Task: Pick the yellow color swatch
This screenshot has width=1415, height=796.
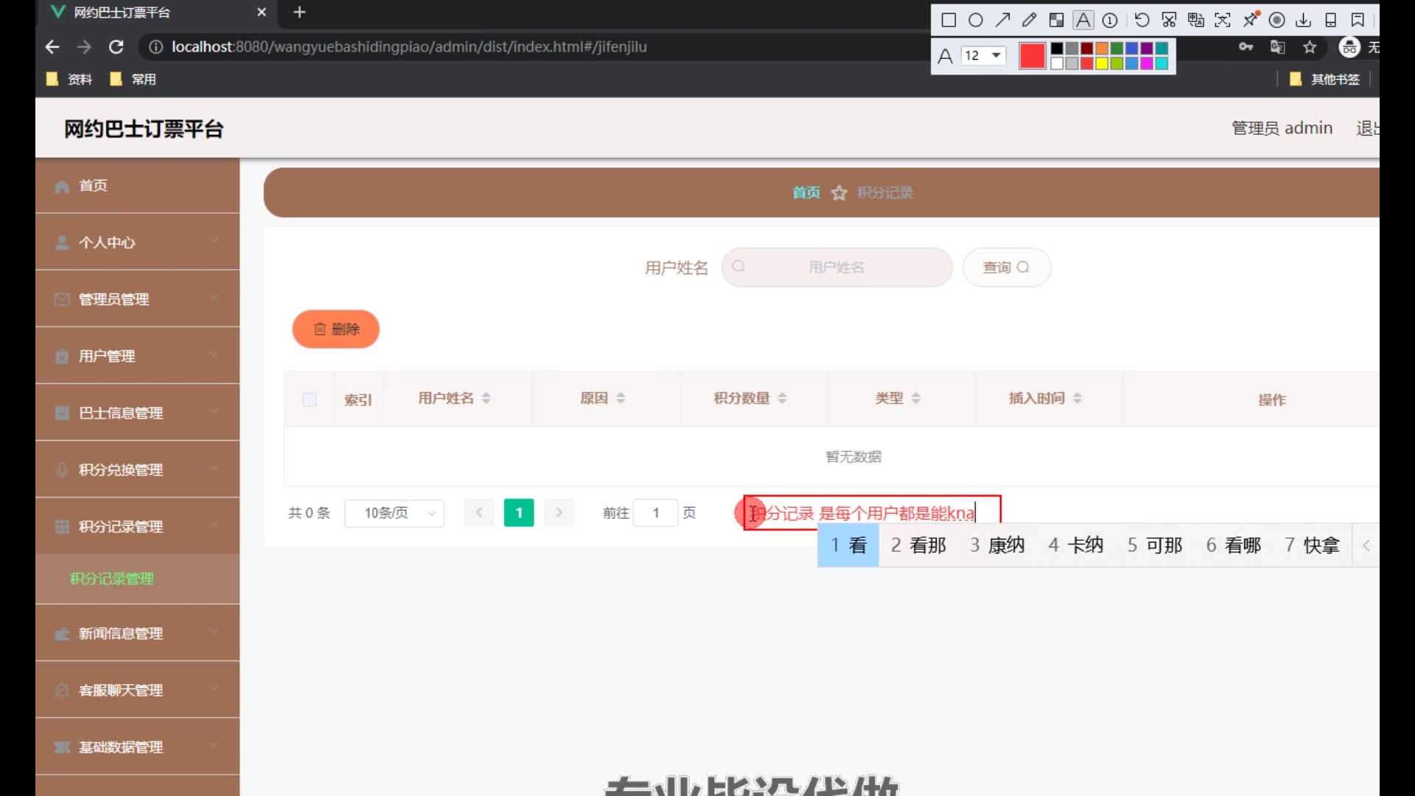Action: [x=1102, y=63]
